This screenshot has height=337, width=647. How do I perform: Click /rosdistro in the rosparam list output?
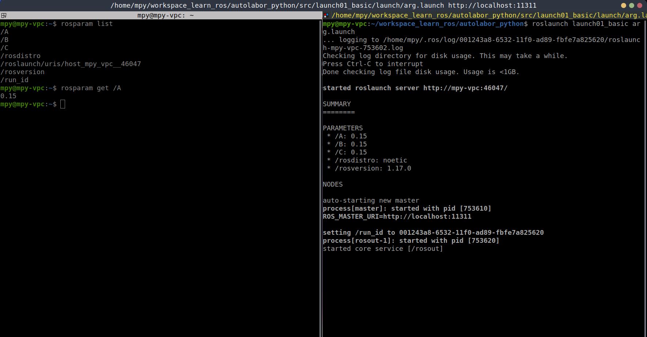tap(21, 56)
